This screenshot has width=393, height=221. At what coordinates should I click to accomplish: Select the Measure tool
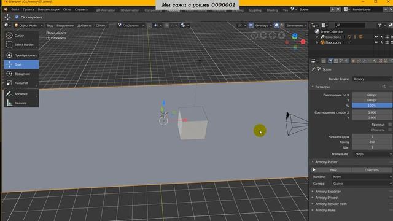point(21,103)
